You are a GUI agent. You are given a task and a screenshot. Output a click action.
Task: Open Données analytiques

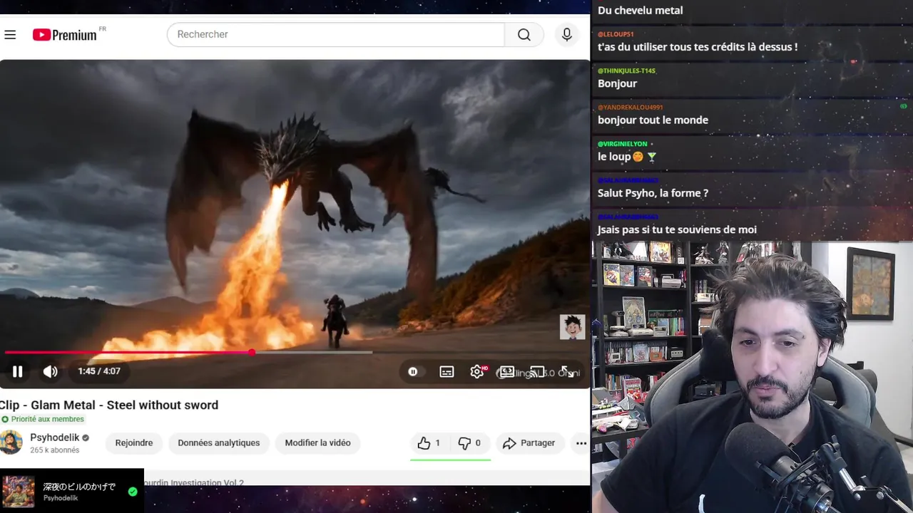pos(219,443)
